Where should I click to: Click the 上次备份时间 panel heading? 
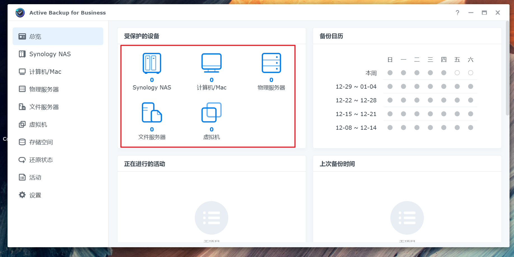[337, 164]
